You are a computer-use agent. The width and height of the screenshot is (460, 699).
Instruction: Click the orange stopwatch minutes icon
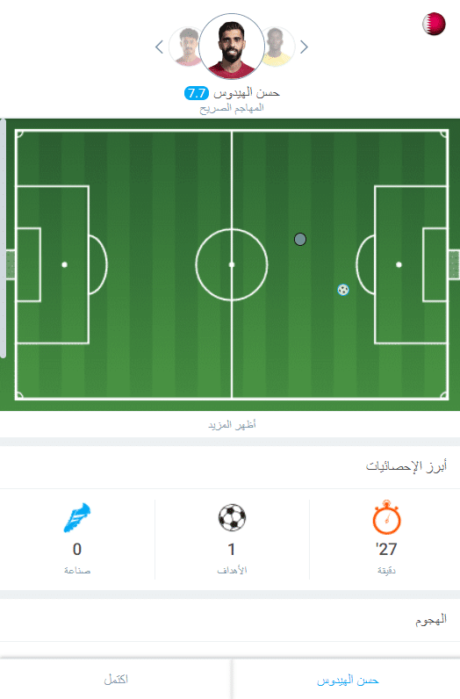point(386,517)
